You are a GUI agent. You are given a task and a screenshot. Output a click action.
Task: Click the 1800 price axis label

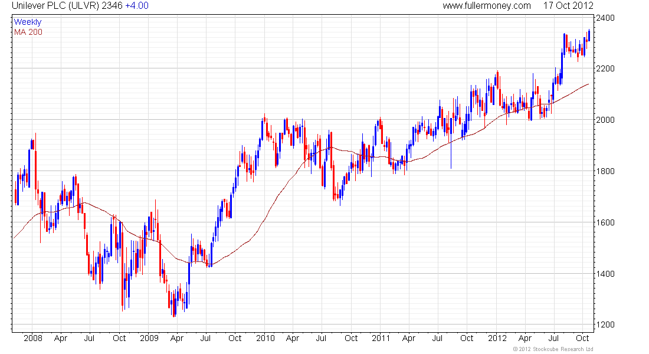pyautogui.click(x=605, y=171)
